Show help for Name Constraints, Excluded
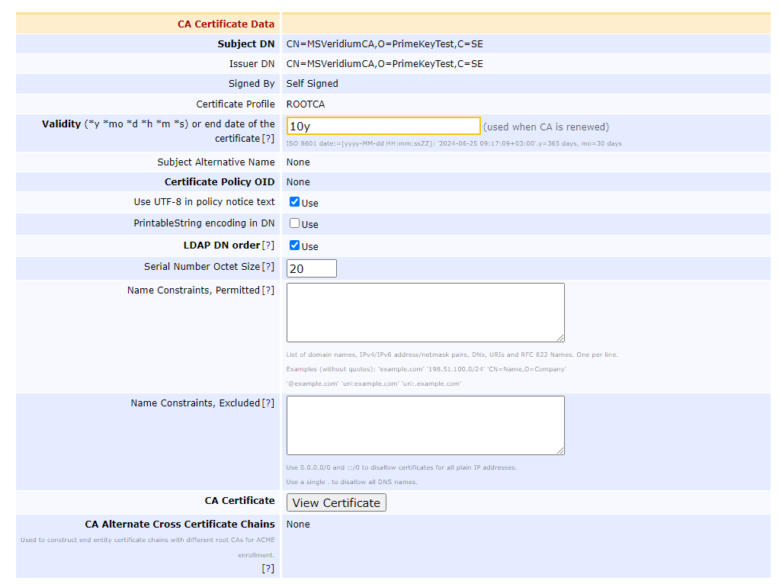779x584 pixels. (268, 403)
